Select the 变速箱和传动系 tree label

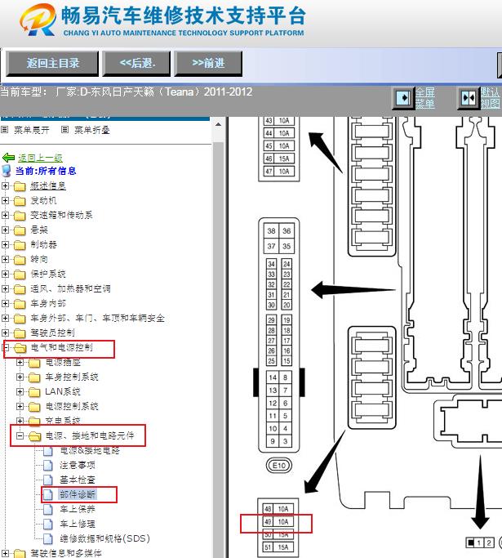pos(61,215)
